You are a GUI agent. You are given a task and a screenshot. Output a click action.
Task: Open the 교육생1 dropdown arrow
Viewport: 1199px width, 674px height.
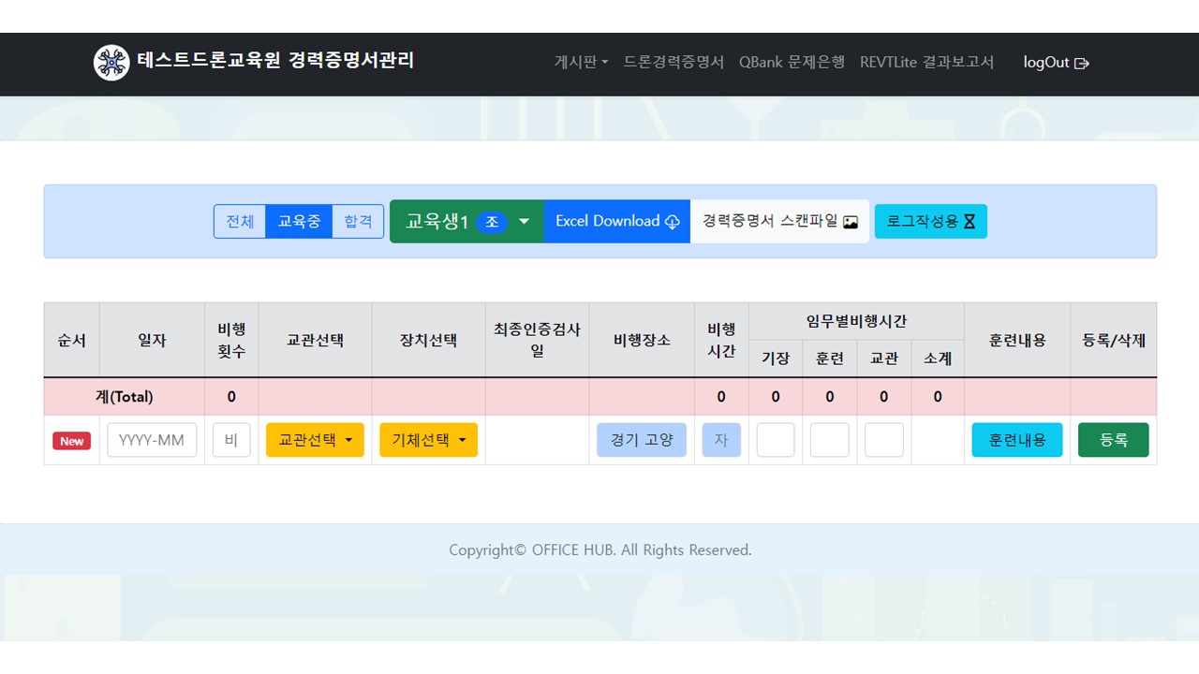(525, 222)
